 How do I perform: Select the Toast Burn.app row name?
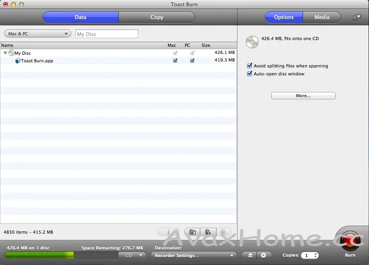[37, 61]
